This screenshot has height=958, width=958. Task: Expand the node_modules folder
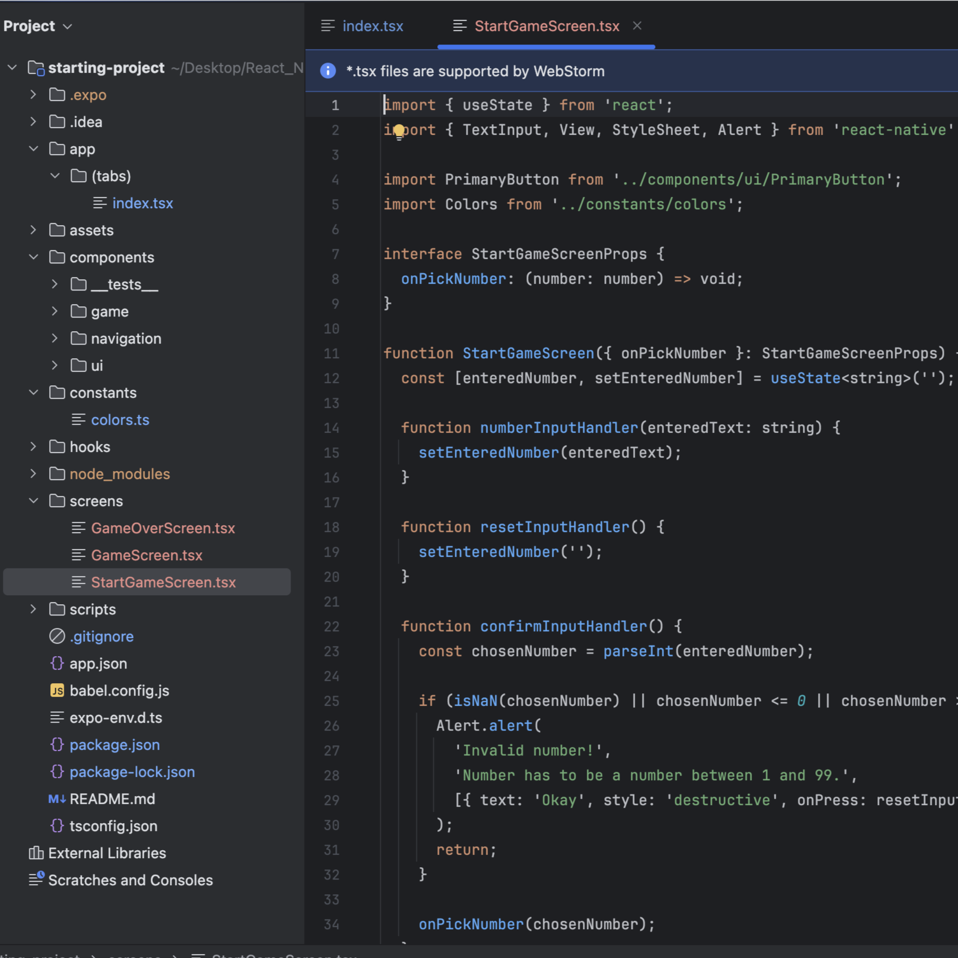pos(33,474)
